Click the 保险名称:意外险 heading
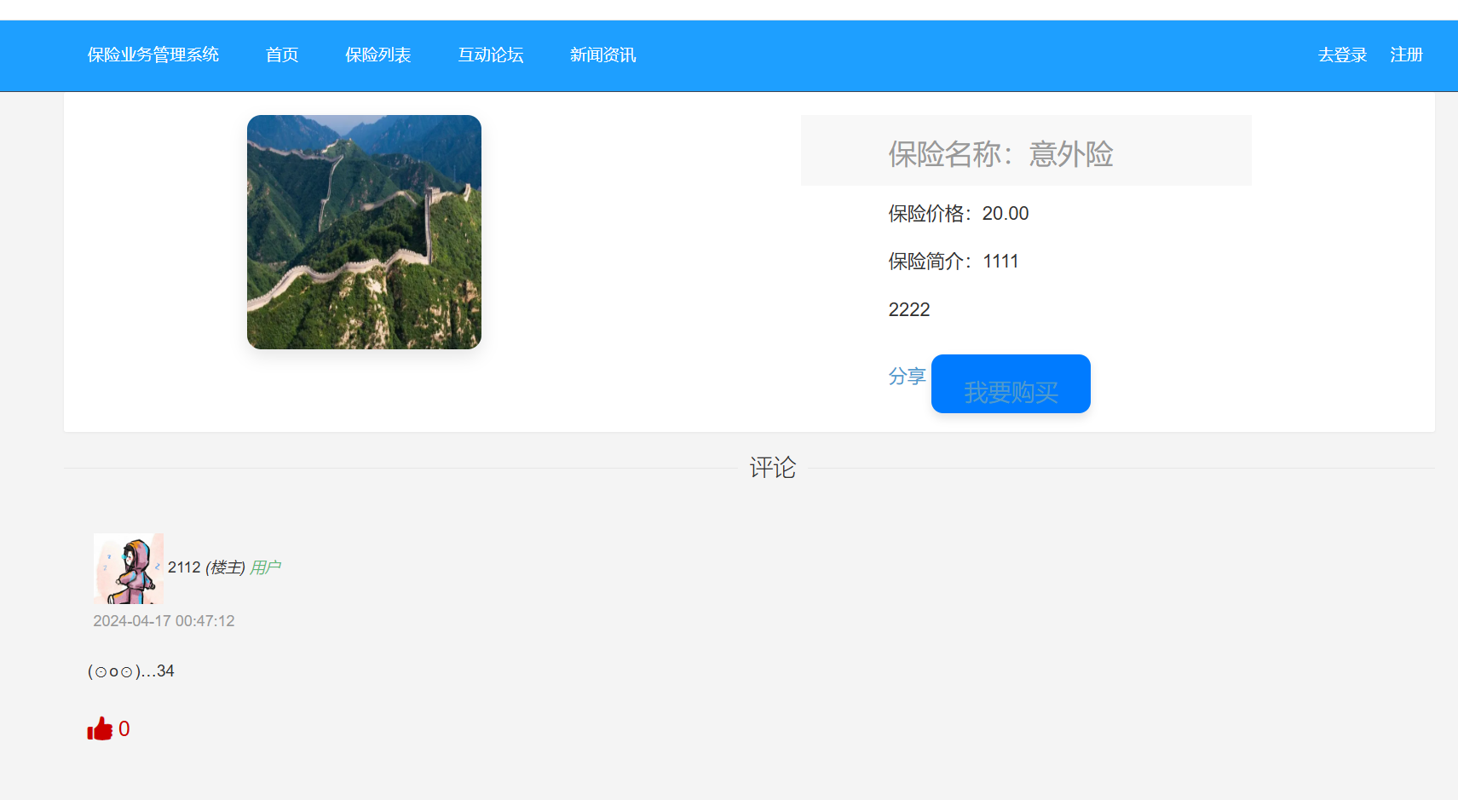Screen dimensions: 1458x800 1000,154
